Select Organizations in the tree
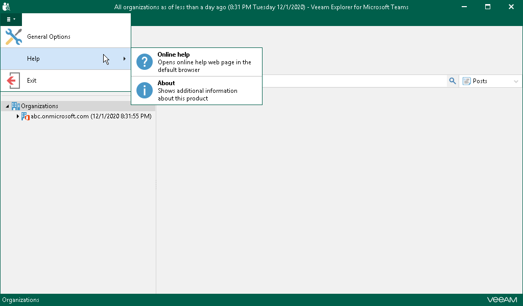This screenshot has width=523, height=306. pyautogui.click(x=39, y=106)
